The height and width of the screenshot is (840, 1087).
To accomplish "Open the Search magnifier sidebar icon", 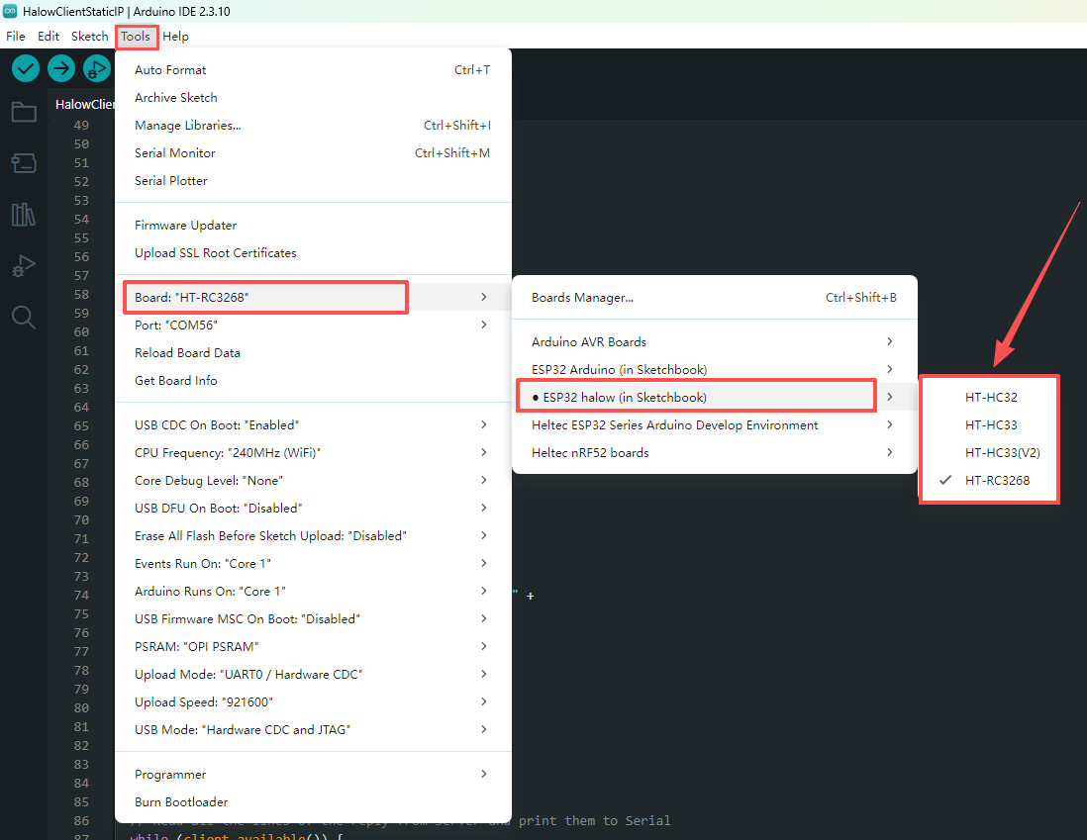I will 24,318.
